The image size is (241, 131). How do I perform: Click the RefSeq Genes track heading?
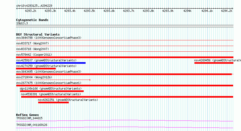(27, 115)
